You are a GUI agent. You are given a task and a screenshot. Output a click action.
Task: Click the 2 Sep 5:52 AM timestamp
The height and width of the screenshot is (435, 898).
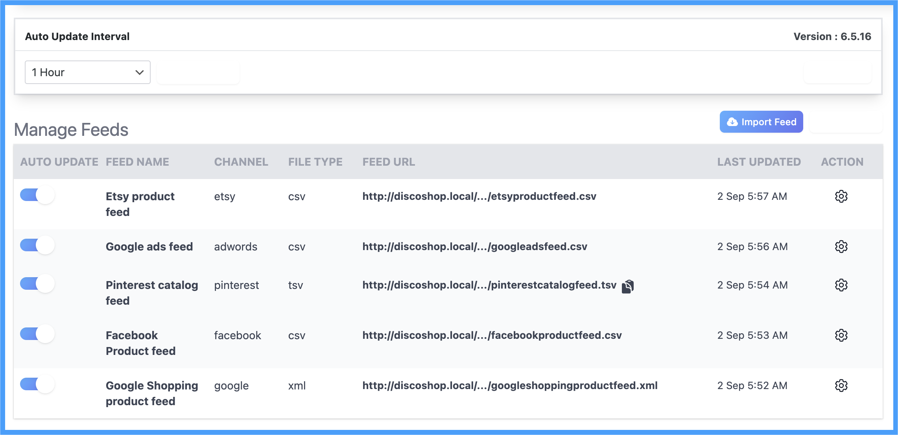click(752, 386)
